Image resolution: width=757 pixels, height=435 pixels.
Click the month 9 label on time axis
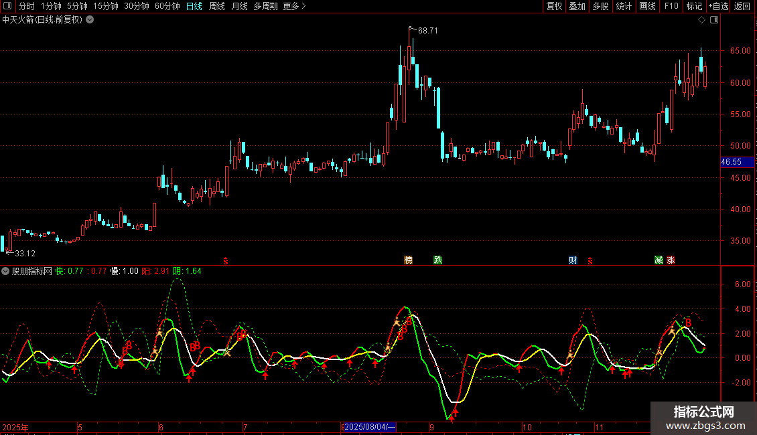point(431,427)
